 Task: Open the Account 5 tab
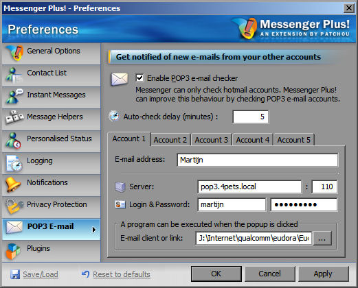coord(294,140)
